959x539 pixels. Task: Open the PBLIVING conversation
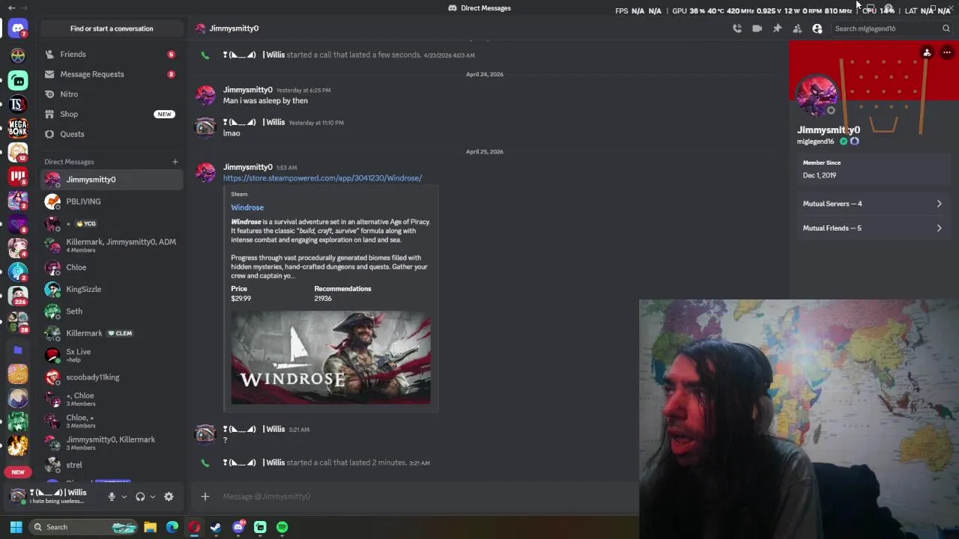112,201
